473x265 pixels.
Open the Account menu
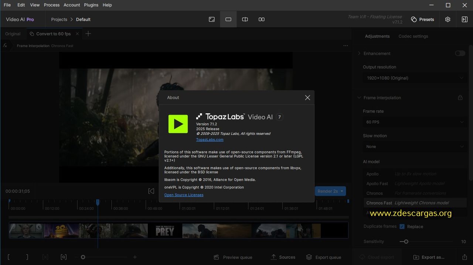click(x=72, y=5)
